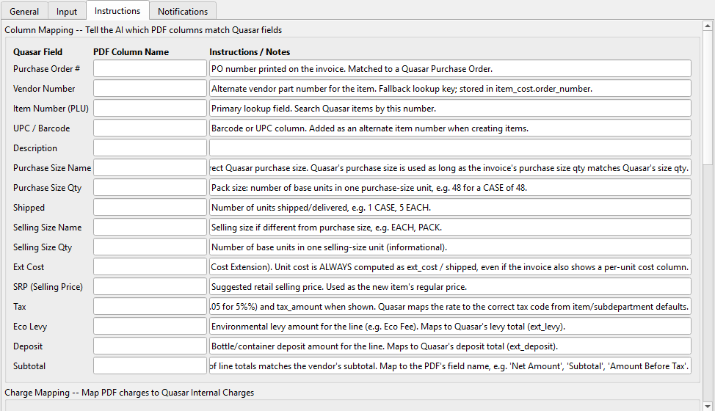The height and width of the screenshot is (411, 715).
Task: Edit the Shipped instructions note
Action: [x=450, y=207]
